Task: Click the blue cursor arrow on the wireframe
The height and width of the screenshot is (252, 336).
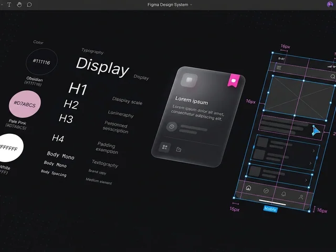Action: click(316, 131)
